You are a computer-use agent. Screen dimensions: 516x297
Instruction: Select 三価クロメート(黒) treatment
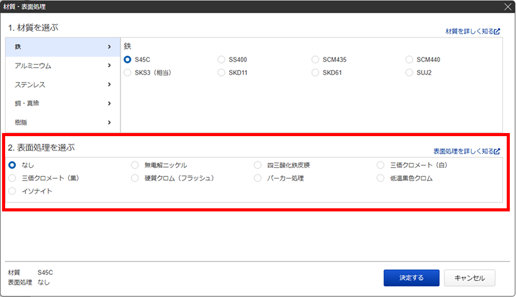pos(12,178)
